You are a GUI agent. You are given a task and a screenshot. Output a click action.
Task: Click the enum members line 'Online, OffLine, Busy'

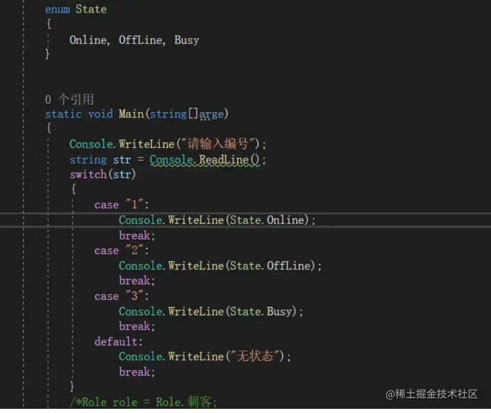click(x=134, y=40)
